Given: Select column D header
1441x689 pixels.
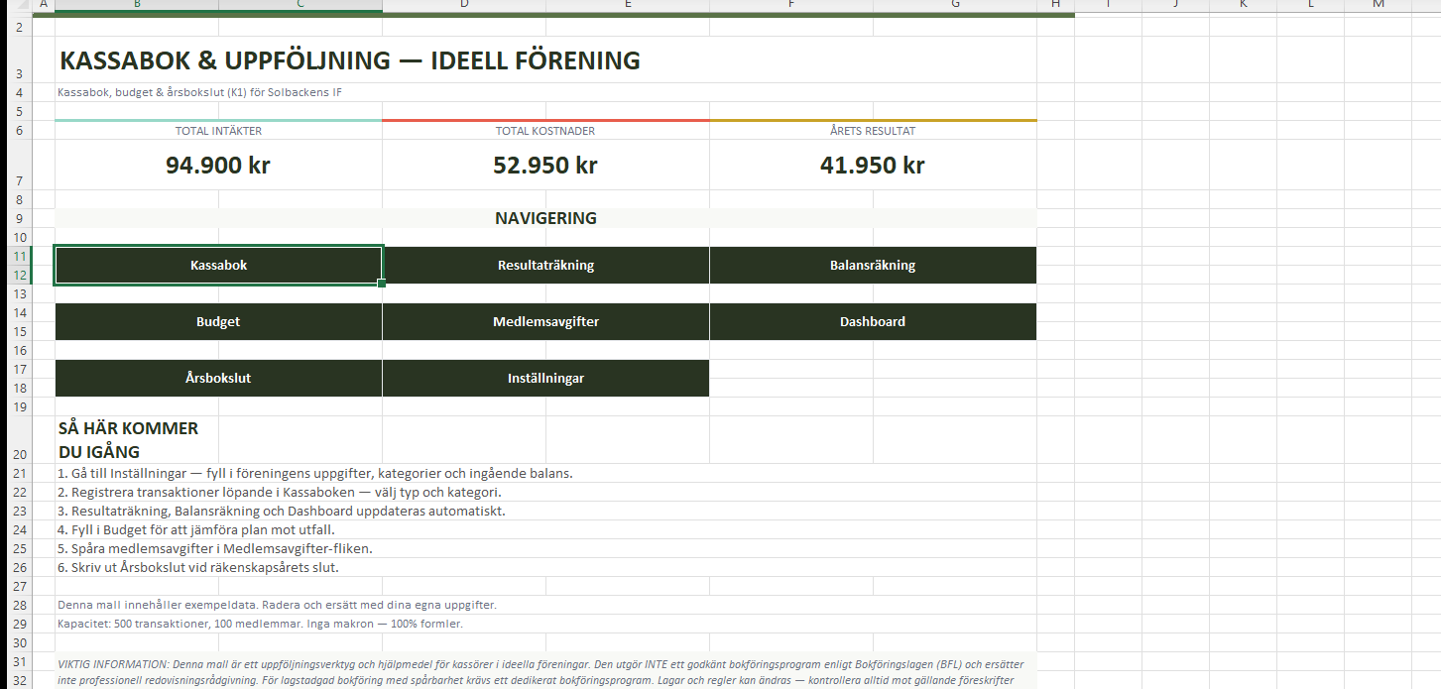Looking at the screenshot, I should point(464,5).
